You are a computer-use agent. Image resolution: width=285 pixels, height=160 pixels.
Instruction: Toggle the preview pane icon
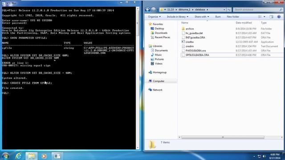[x=271, y=17]
